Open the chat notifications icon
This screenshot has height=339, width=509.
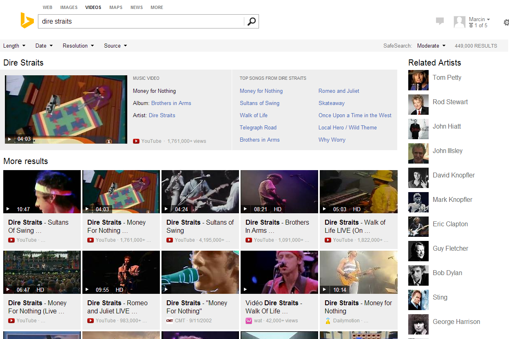tap(440, 21)
